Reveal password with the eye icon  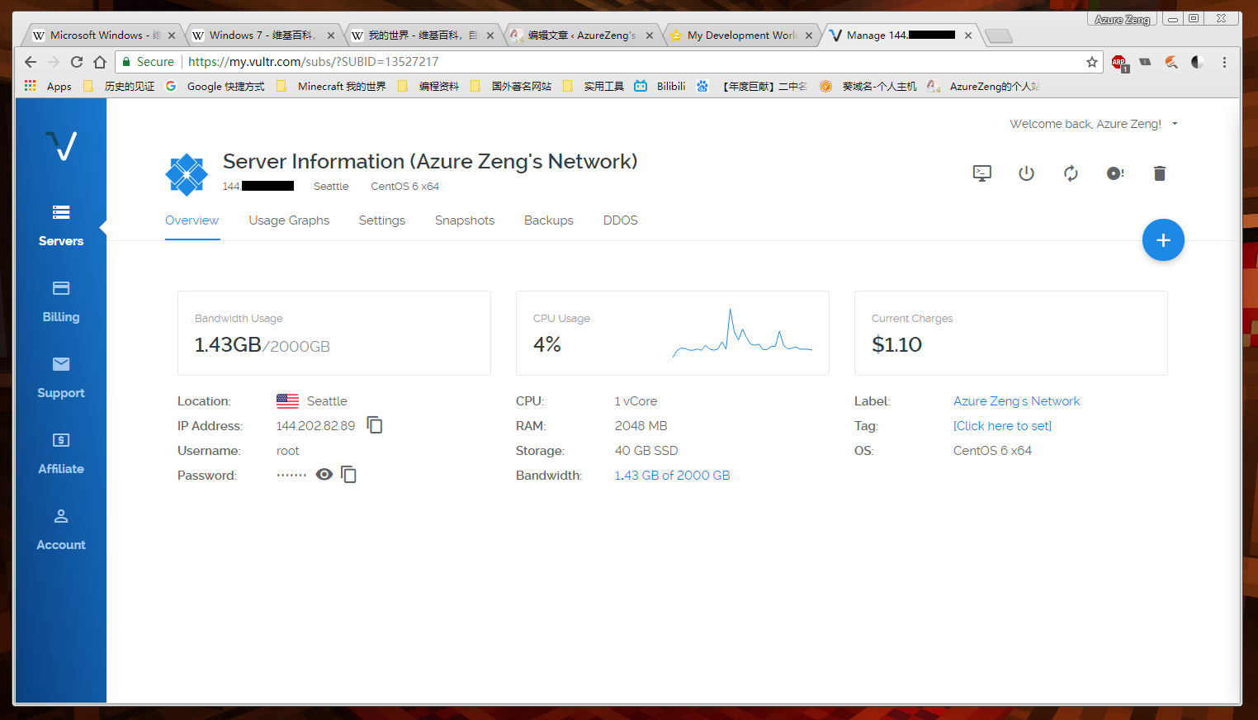(324, 474)
